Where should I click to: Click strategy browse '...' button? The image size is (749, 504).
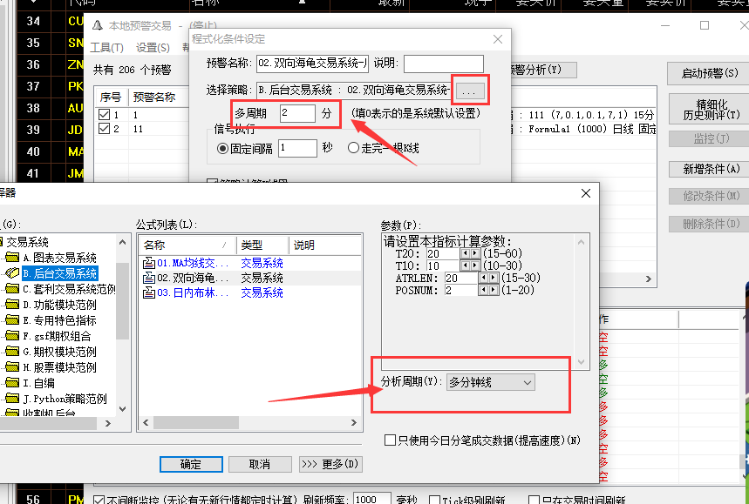point(470,91)
